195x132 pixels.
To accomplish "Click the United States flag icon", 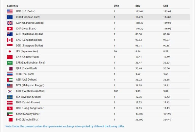I will [x=10, y=11].
